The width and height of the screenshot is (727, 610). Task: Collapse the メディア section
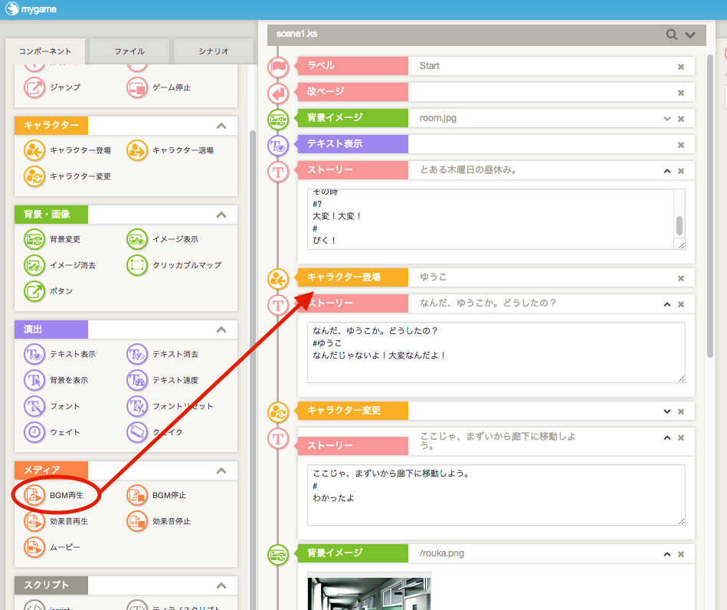[x=221, y=471]
